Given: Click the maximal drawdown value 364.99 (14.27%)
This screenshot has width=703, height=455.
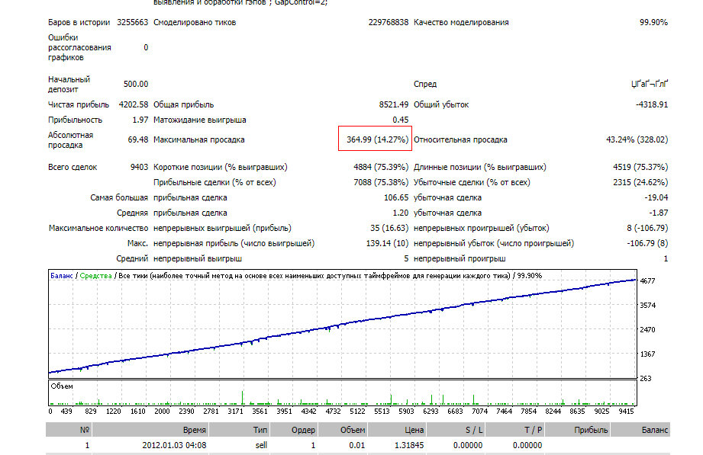Looking at the screenshot, I should point(378,139).
